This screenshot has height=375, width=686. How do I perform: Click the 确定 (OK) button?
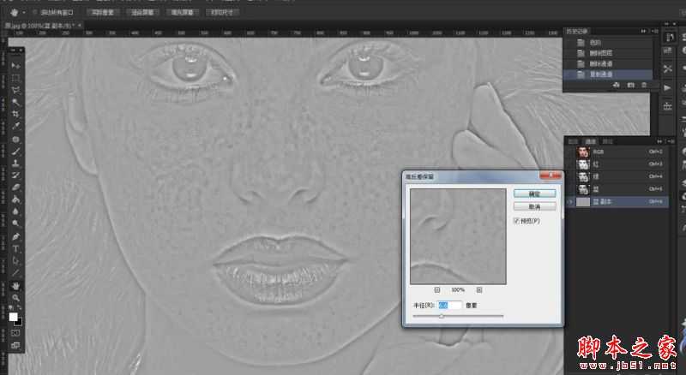pos(528,193)
